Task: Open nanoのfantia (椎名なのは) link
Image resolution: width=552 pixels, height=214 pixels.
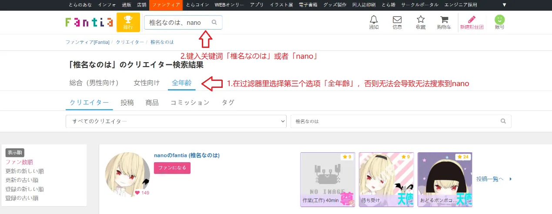Action: (x=187, y=155)
